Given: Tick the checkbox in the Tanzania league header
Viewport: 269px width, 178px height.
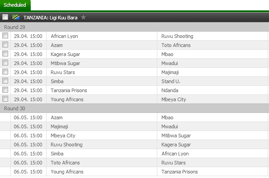Looking at the screenshot, I should click(x=5, y=17).
